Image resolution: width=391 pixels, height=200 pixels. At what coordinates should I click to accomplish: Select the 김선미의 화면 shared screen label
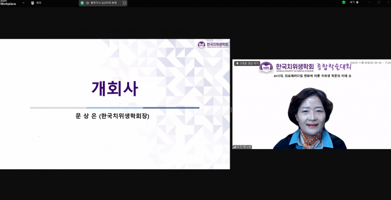105,2
